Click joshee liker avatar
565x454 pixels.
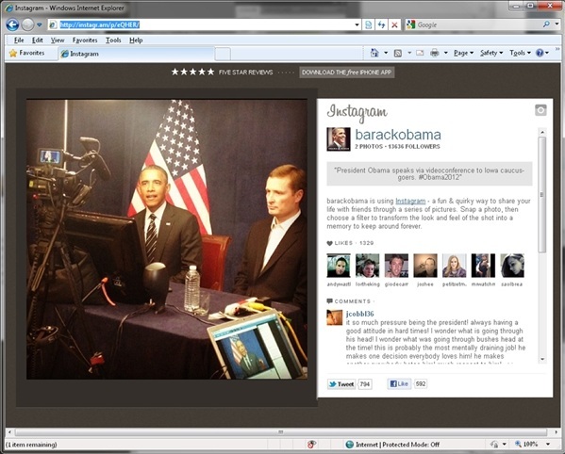[425, 266]
